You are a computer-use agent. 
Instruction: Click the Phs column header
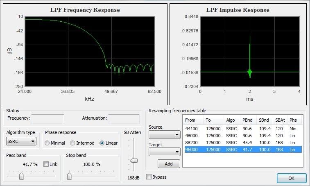click(x=294, y=120)
